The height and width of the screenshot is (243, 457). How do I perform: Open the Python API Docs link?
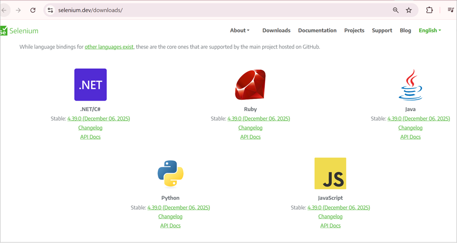tap(170, 226)
